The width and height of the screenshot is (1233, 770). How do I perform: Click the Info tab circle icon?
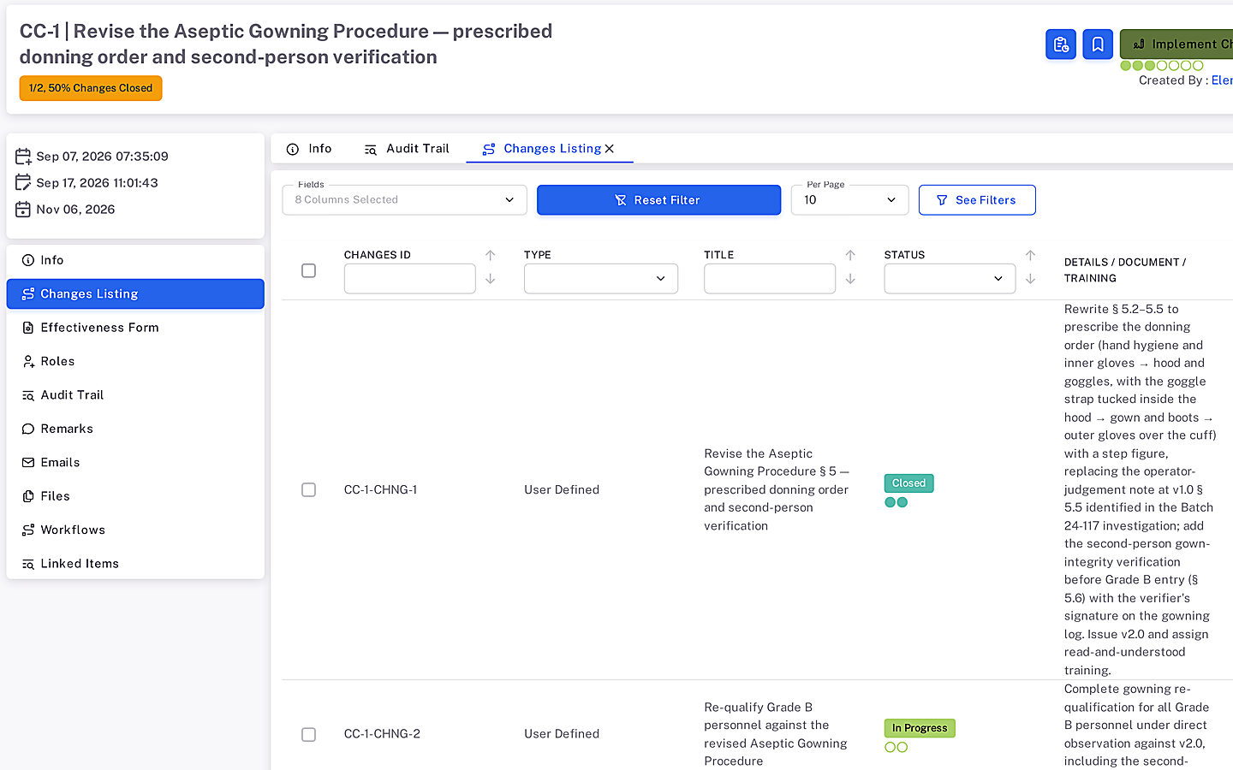(293, 149)
